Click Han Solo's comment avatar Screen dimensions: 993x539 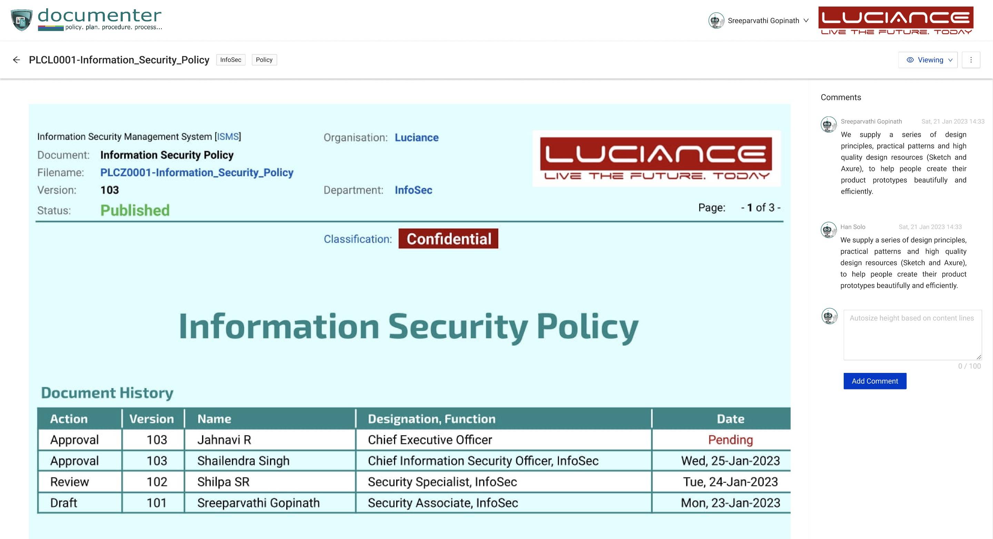829,230
